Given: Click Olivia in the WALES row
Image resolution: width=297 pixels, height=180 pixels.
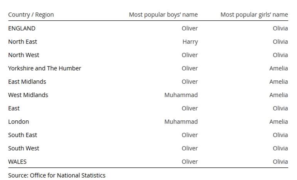Looking at the screenshot, I should pyautogui.click(x=280, y=162).
